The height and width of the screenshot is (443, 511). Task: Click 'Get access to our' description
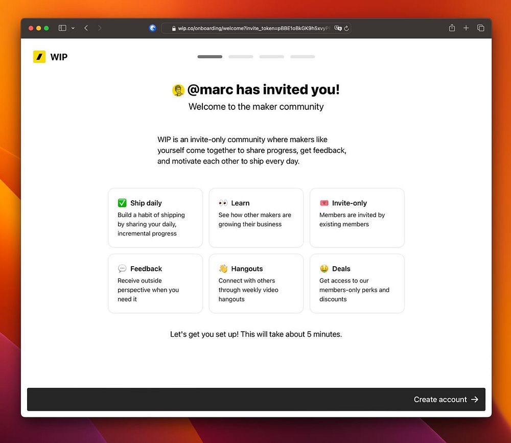pyautogui.click(x=354, y=290)
